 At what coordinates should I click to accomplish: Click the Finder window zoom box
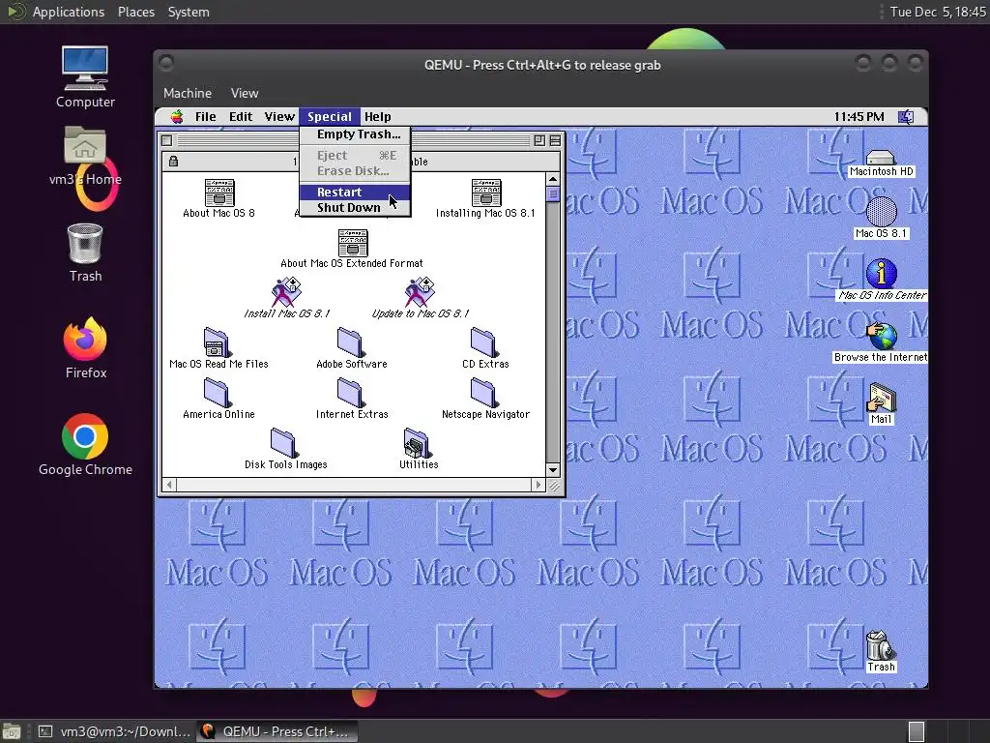click(x=539, y=140)
